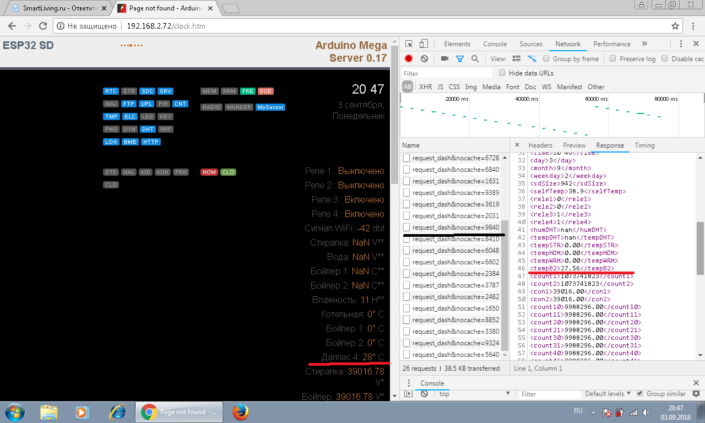Tick checkbox for request_dash&nocache=6840 row

(406, 170)
